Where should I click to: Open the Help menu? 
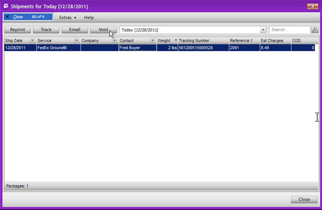tap(89, 17)
